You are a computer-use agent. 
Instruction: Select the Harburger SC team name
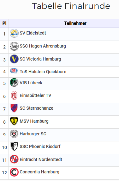(x=33, y=134)
